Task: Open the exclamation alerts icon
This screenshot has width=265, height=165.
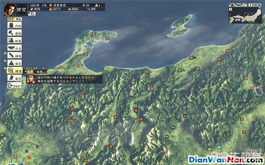Action: (251, 5)
